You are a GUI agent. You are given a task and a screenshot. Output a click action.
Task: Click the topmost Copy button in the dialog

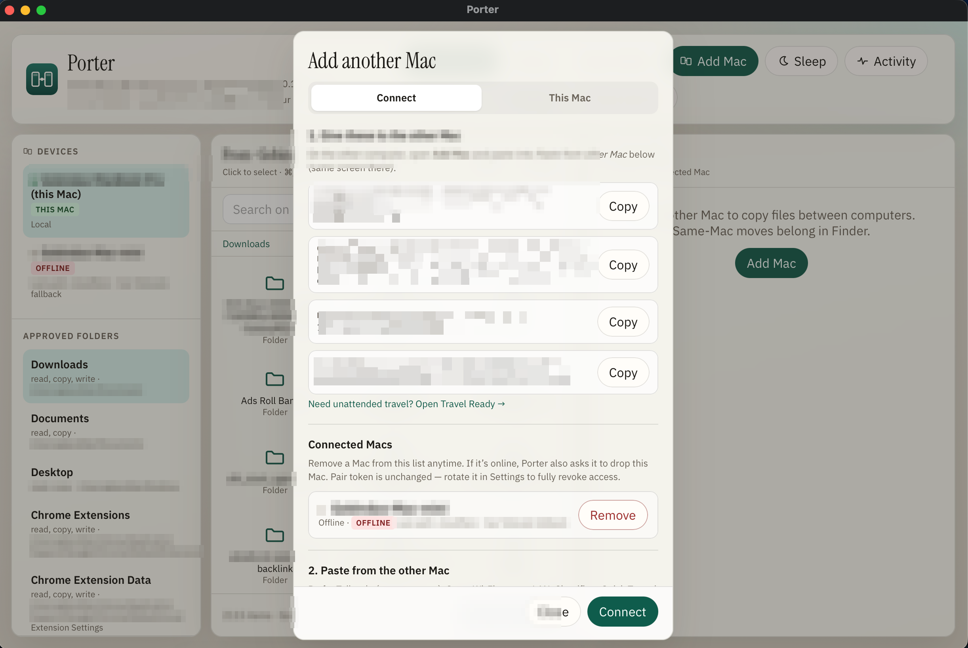coord(623,206)
